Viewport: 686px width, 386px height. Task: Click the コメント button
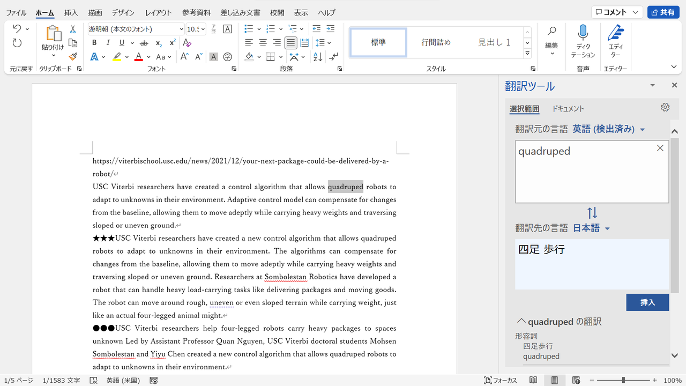(x=617, y=12)
